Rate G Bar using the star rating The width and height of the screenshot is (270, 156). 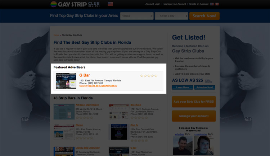click(x=149, y=76)
